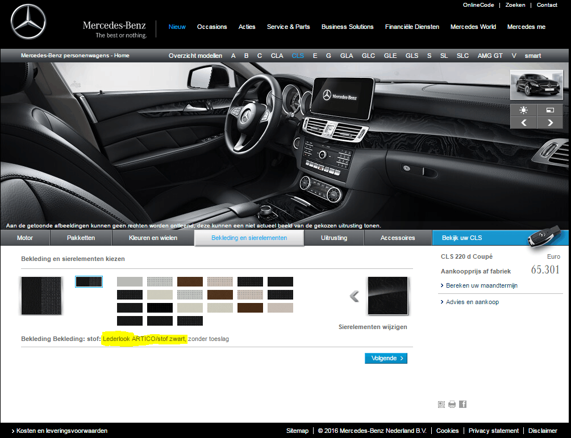
Task: Open the exterior car thumbnail
Action: pyautogui.click(x=536, y=85)
